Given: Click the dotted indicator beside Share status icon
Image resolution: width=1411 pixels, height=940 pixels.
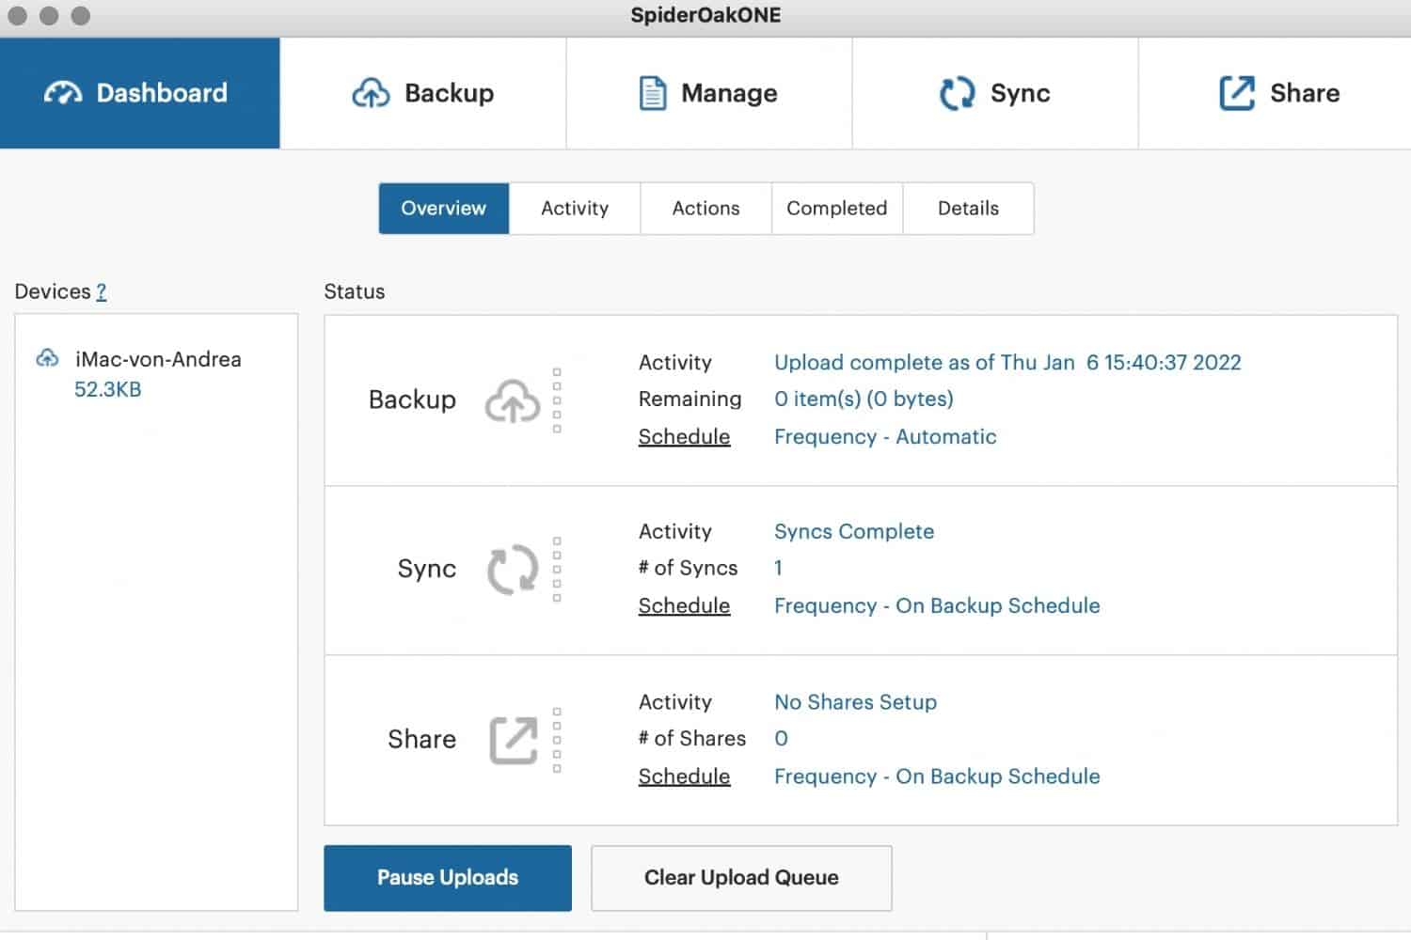Looking at the screenshot, I should [557, 740].
